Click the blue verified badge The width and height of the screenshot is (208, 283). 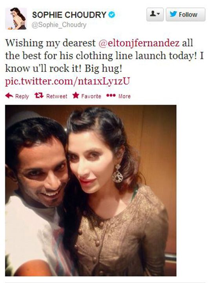pos(111,15)
